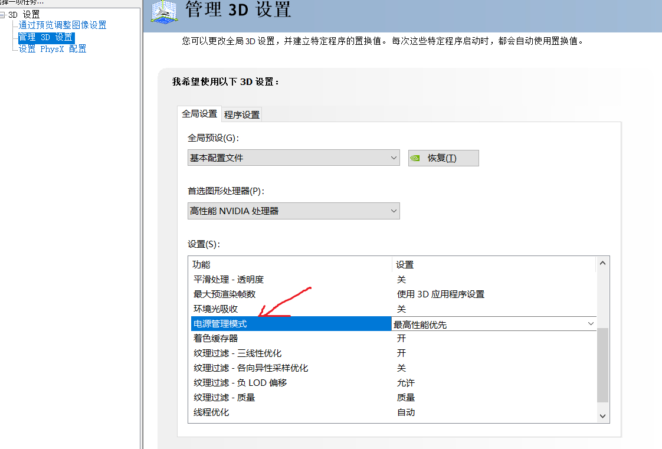Screen dimensions: 662x449
Task: Click the 恢复(T) restore button
Action: (443, 158)
